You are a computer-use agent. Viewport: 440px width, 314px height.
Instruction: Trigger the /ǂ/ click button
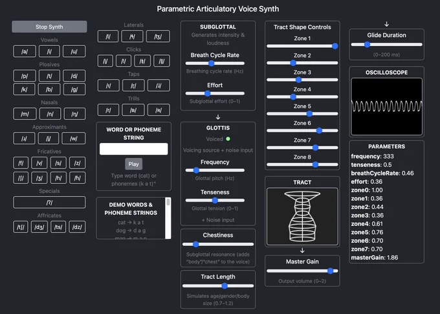click(x=142, y=61)
